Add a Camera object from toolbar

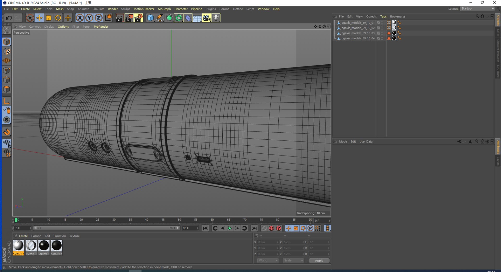206,18
